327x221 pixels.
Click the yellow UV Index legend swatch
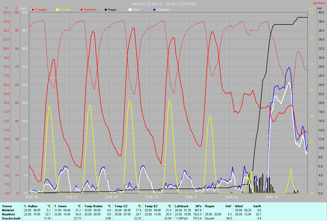click(57, 10)
